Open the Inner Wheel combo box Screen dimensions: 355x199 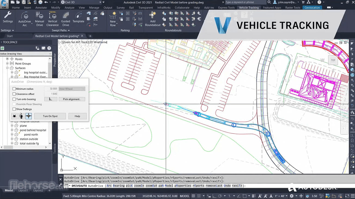pos(72,89)
